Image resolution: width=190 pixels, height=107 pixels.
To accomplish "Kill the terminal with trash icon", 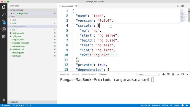I will (x=173, y=74).
